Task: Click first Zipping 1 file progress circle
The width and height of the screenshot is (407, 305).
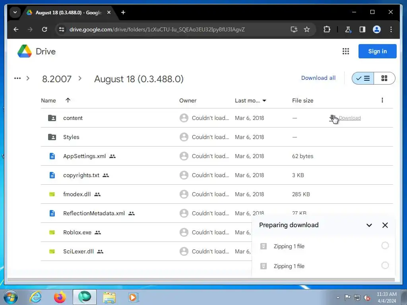Action: tap(385, 245)
